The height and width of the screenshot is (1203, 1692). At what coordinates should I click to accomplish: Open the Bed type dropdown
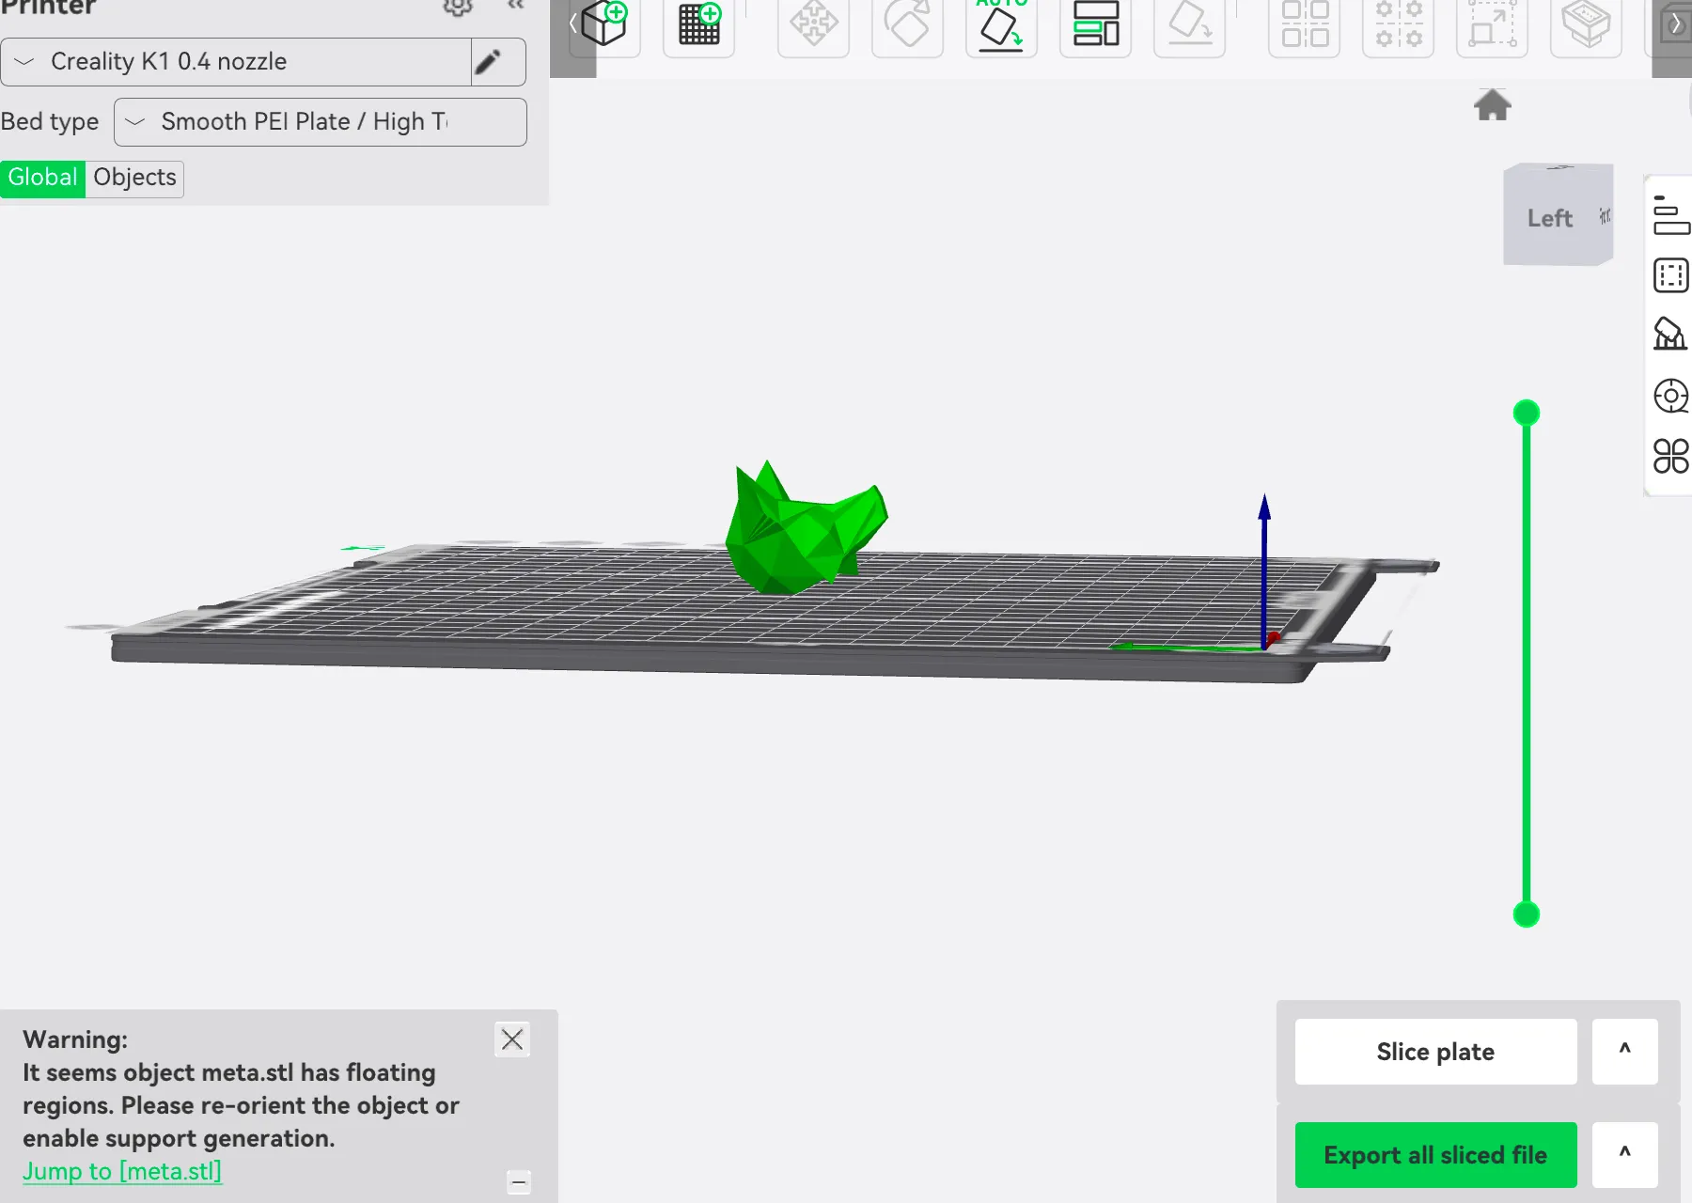pyautogui.click(x=320, y=122)
